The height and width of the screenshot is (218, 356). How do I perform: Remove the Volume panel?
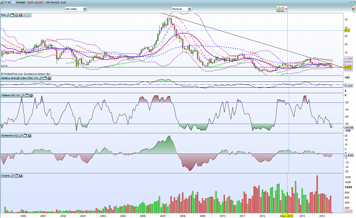click(x=20, y=176)
